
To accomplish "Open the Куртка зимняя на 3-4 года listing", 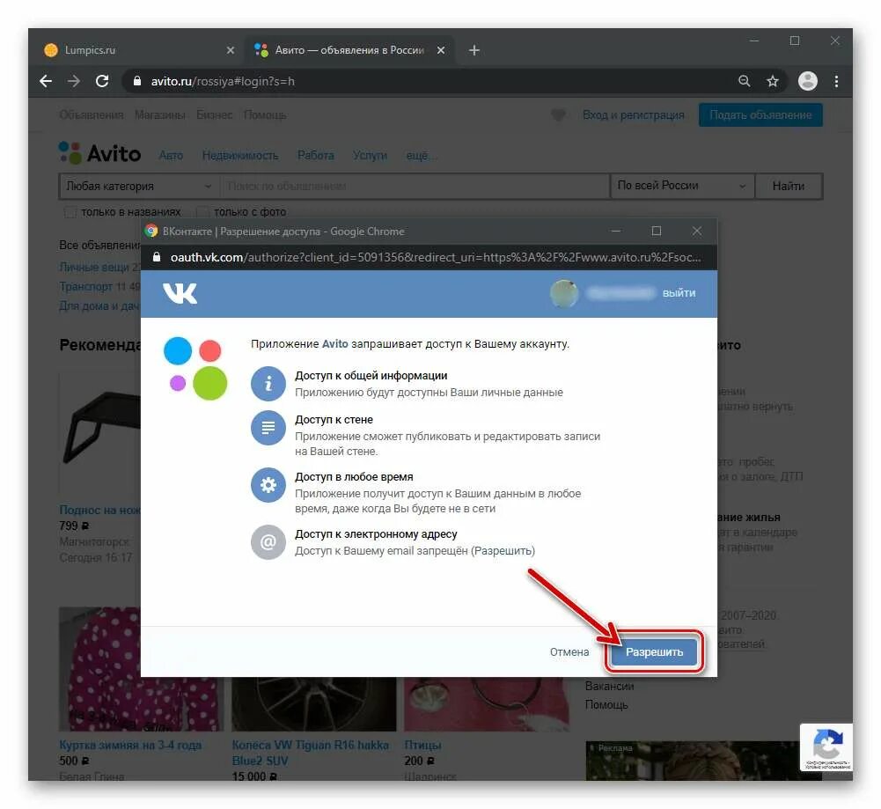I will [130, 745].
